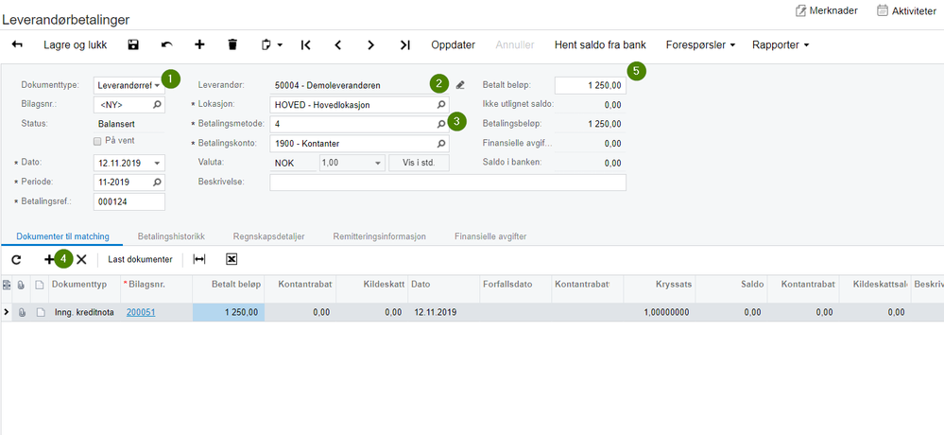Open the bilagsnr. 200051 link
This screenshot has height=435, width=944.
pyautogui.click(x=141, y=312)
